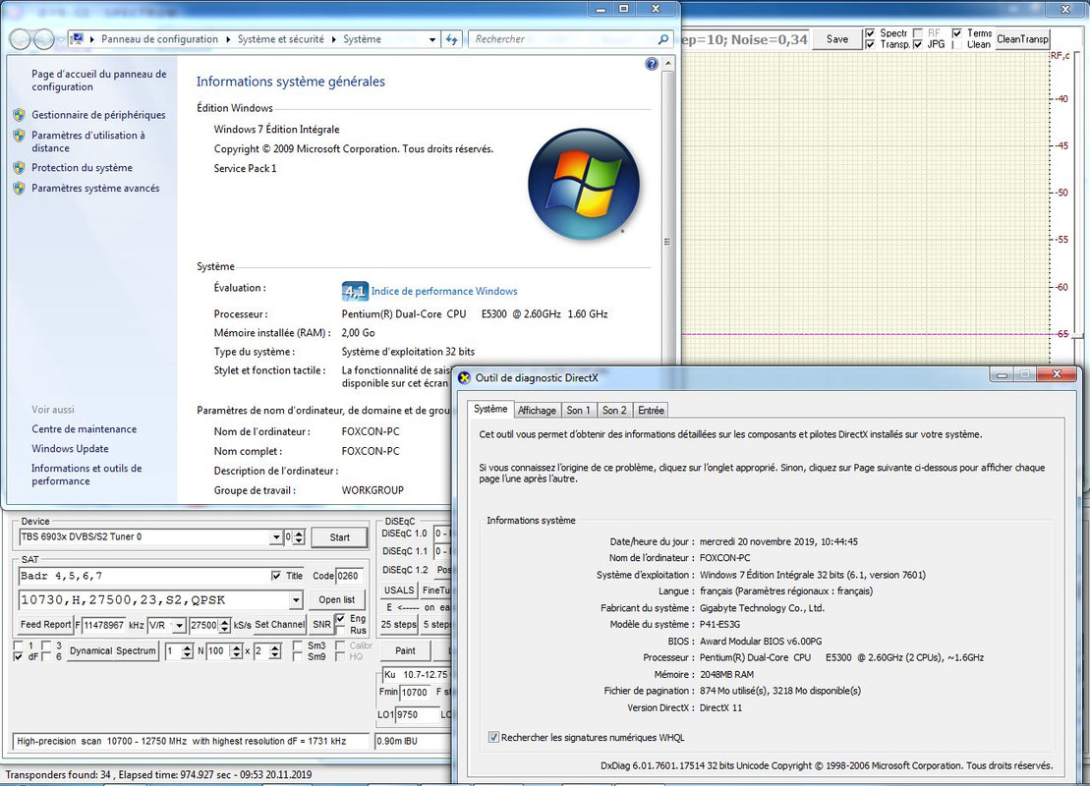Click shield icon beside Protection du système
The height and width of the screenshot is (786, 1090).
pyautogui.click(x=20, y=167)
